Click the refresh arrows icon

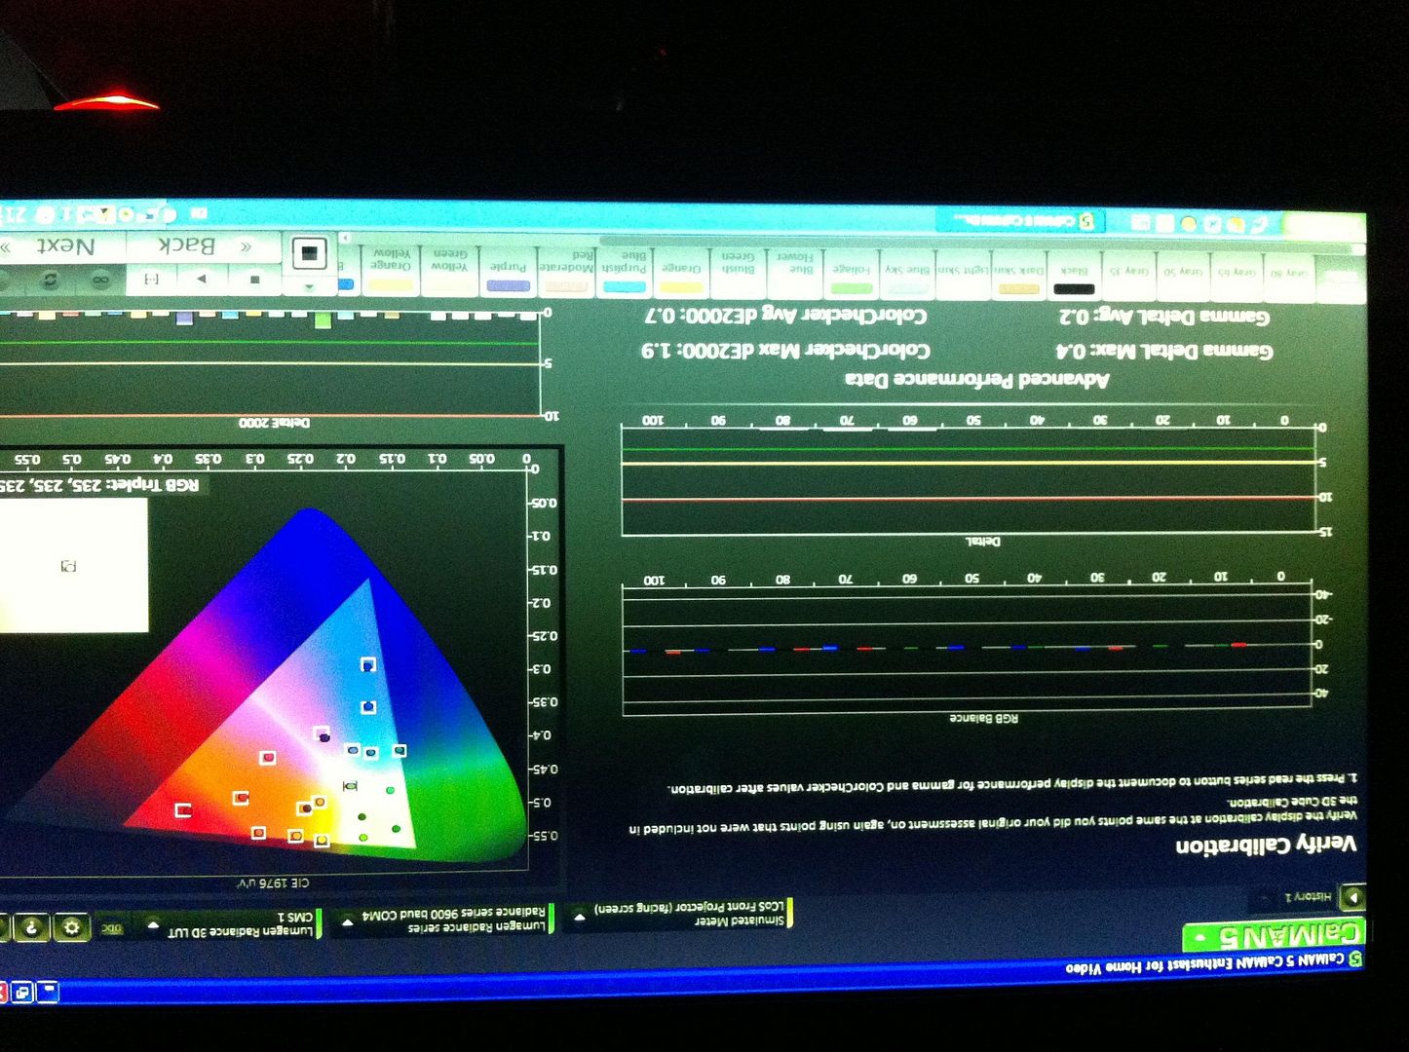49,281
